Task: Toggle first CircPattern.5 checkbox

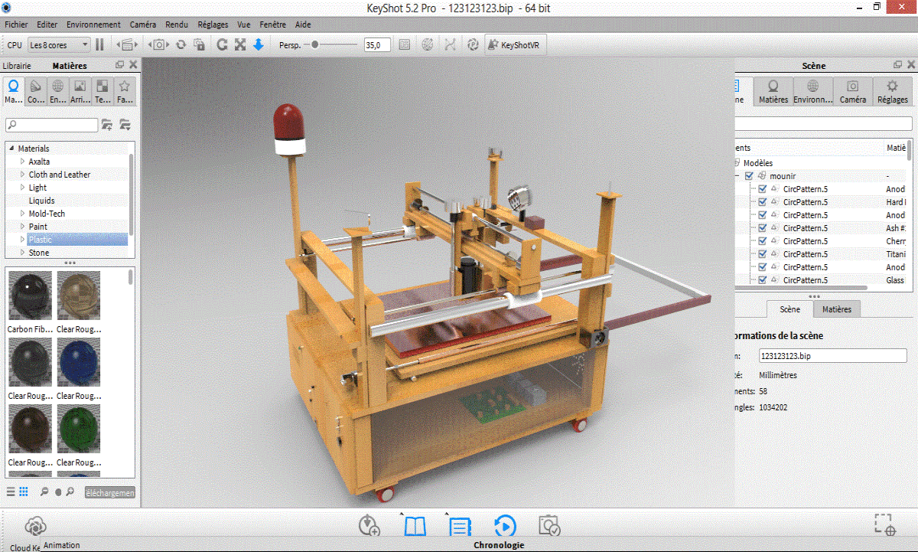Action: (762, 189)
